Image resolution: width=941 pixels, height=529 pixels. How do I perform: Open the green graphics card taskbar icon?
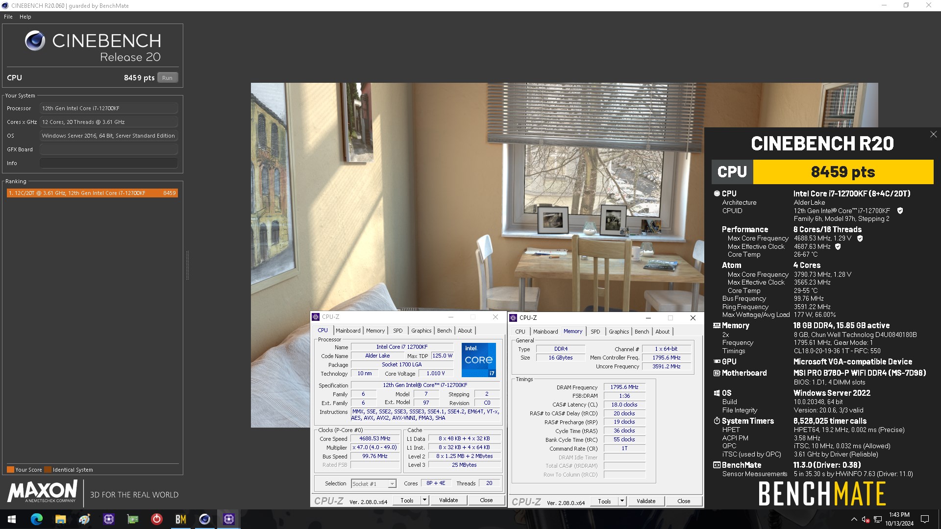(x=132, y=519)
